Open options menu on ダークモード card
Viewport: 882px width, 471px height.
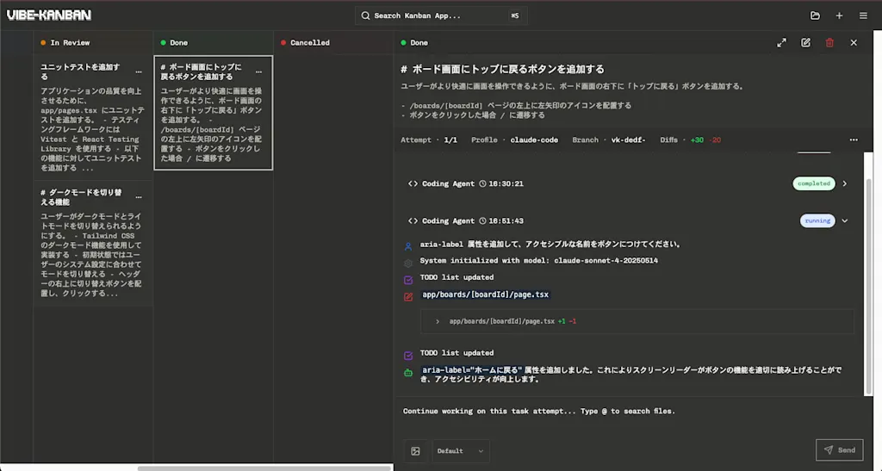[x=139, y=197]
